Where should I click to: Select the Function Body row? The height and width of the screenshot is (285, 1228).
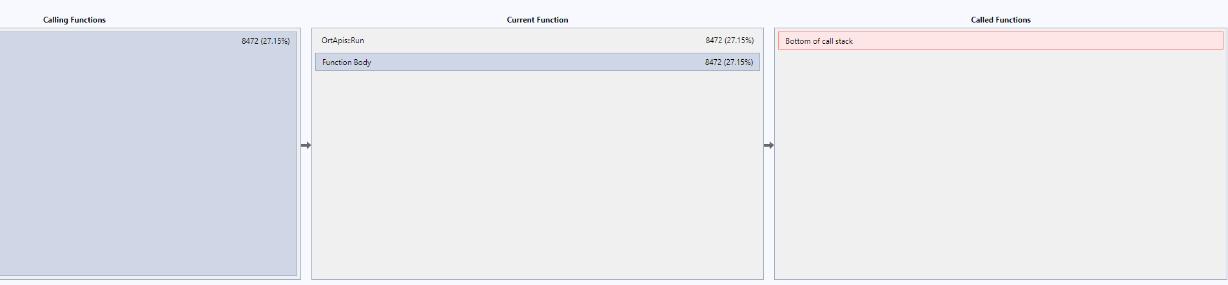(538, 62)
